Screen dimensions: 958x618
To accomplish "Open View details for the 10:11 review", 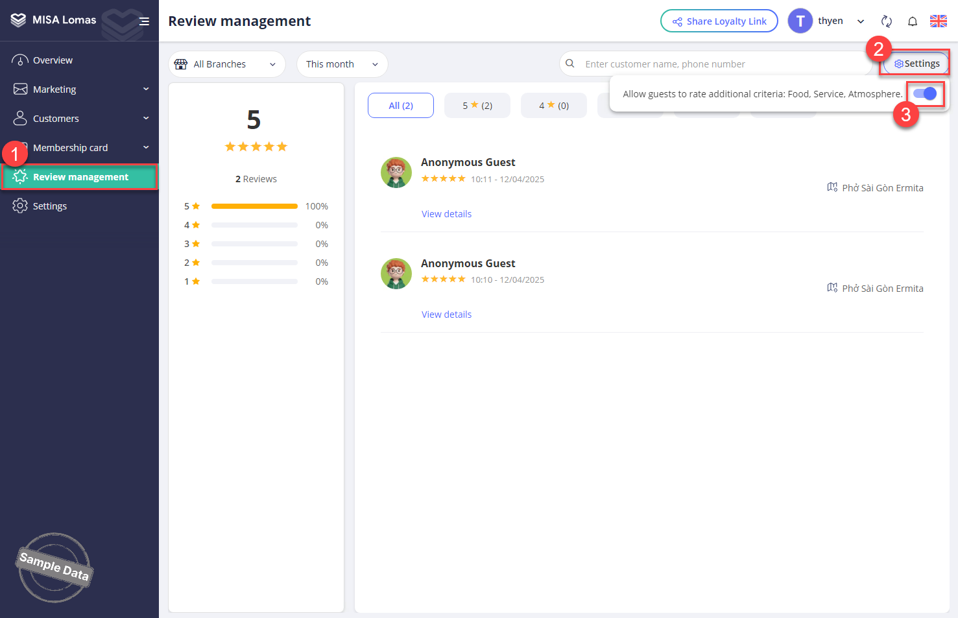I will click(446, 214).
